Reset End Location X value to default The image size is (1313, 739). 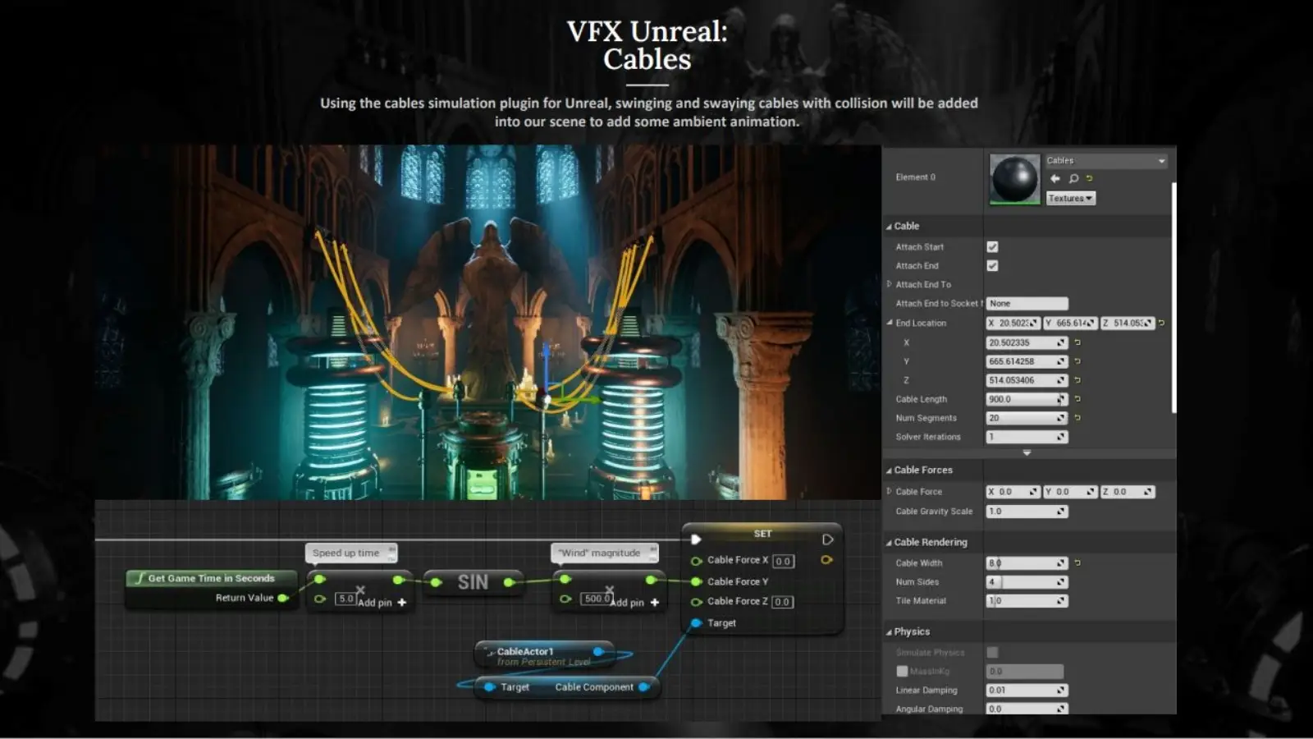pos(1077,342)
